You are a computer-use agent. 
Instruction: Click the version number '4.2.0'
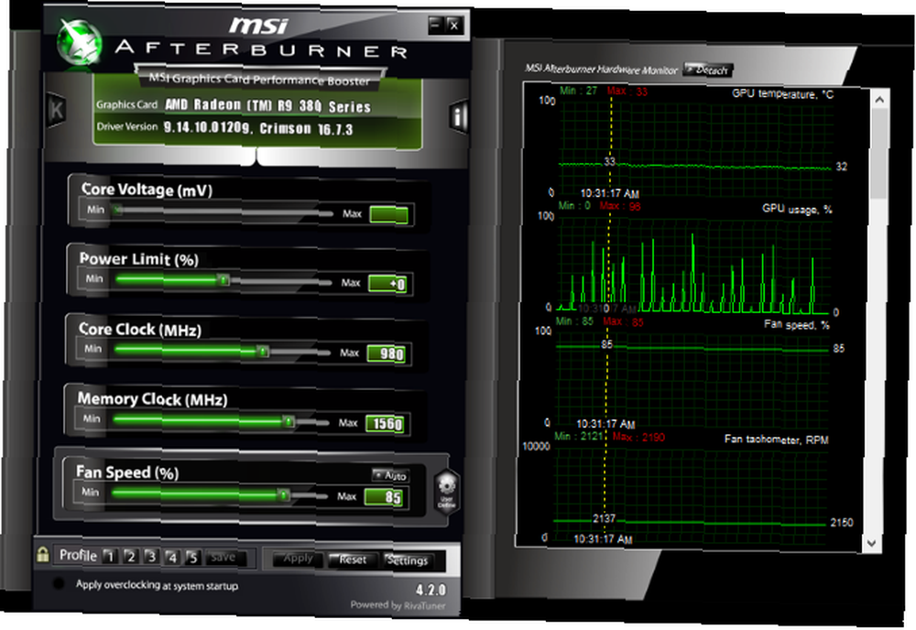coord(431,590)
